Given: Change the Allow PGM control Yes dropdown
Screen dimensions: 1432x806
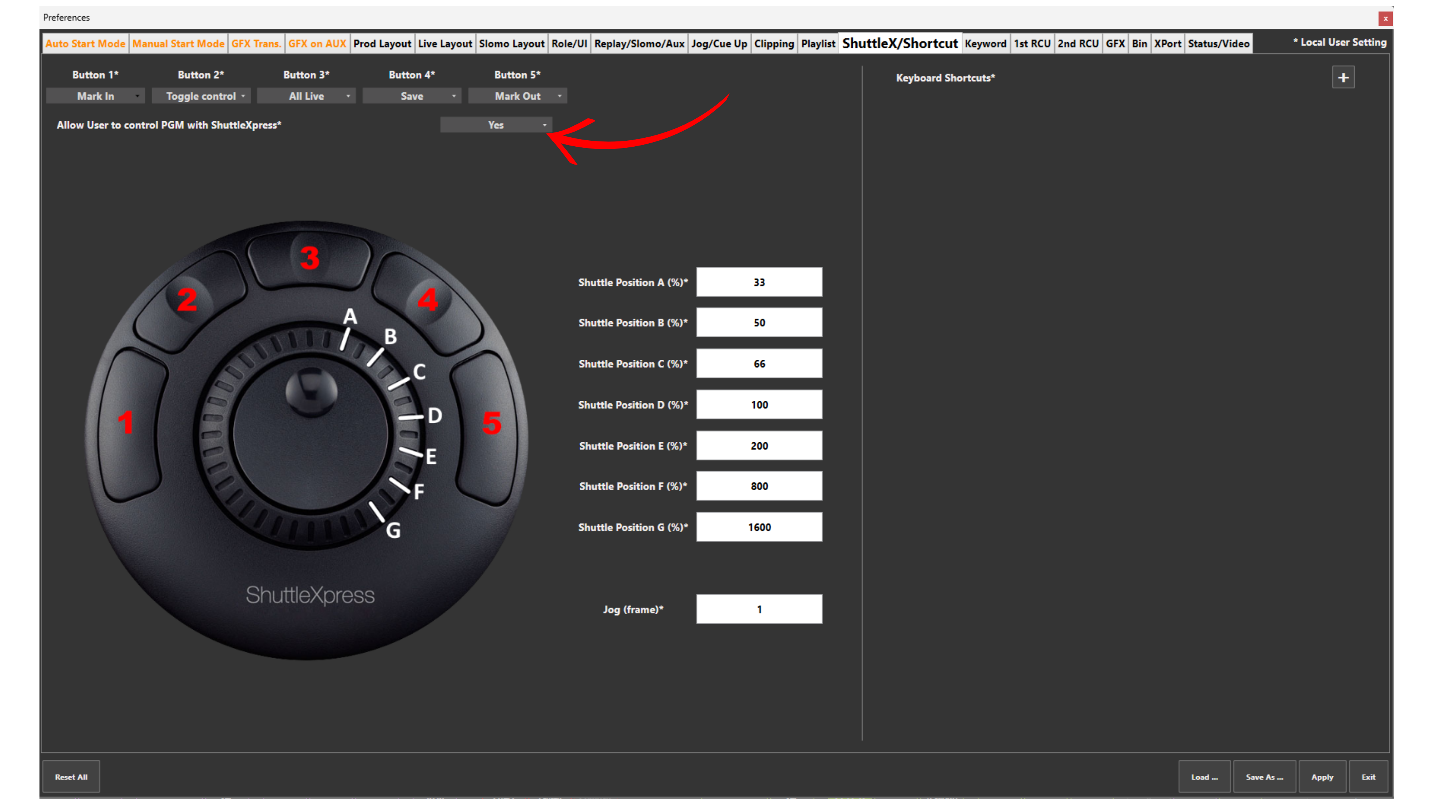Looking at the screenshot, I should (496, 125).
